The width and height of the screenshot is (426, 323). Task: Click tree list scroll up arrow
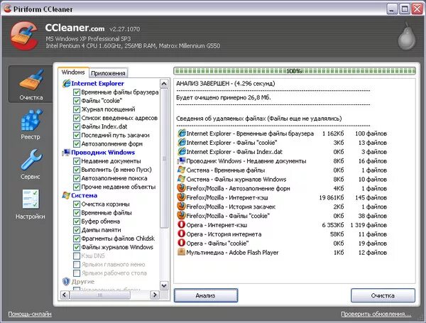click(x=164, y=84)
